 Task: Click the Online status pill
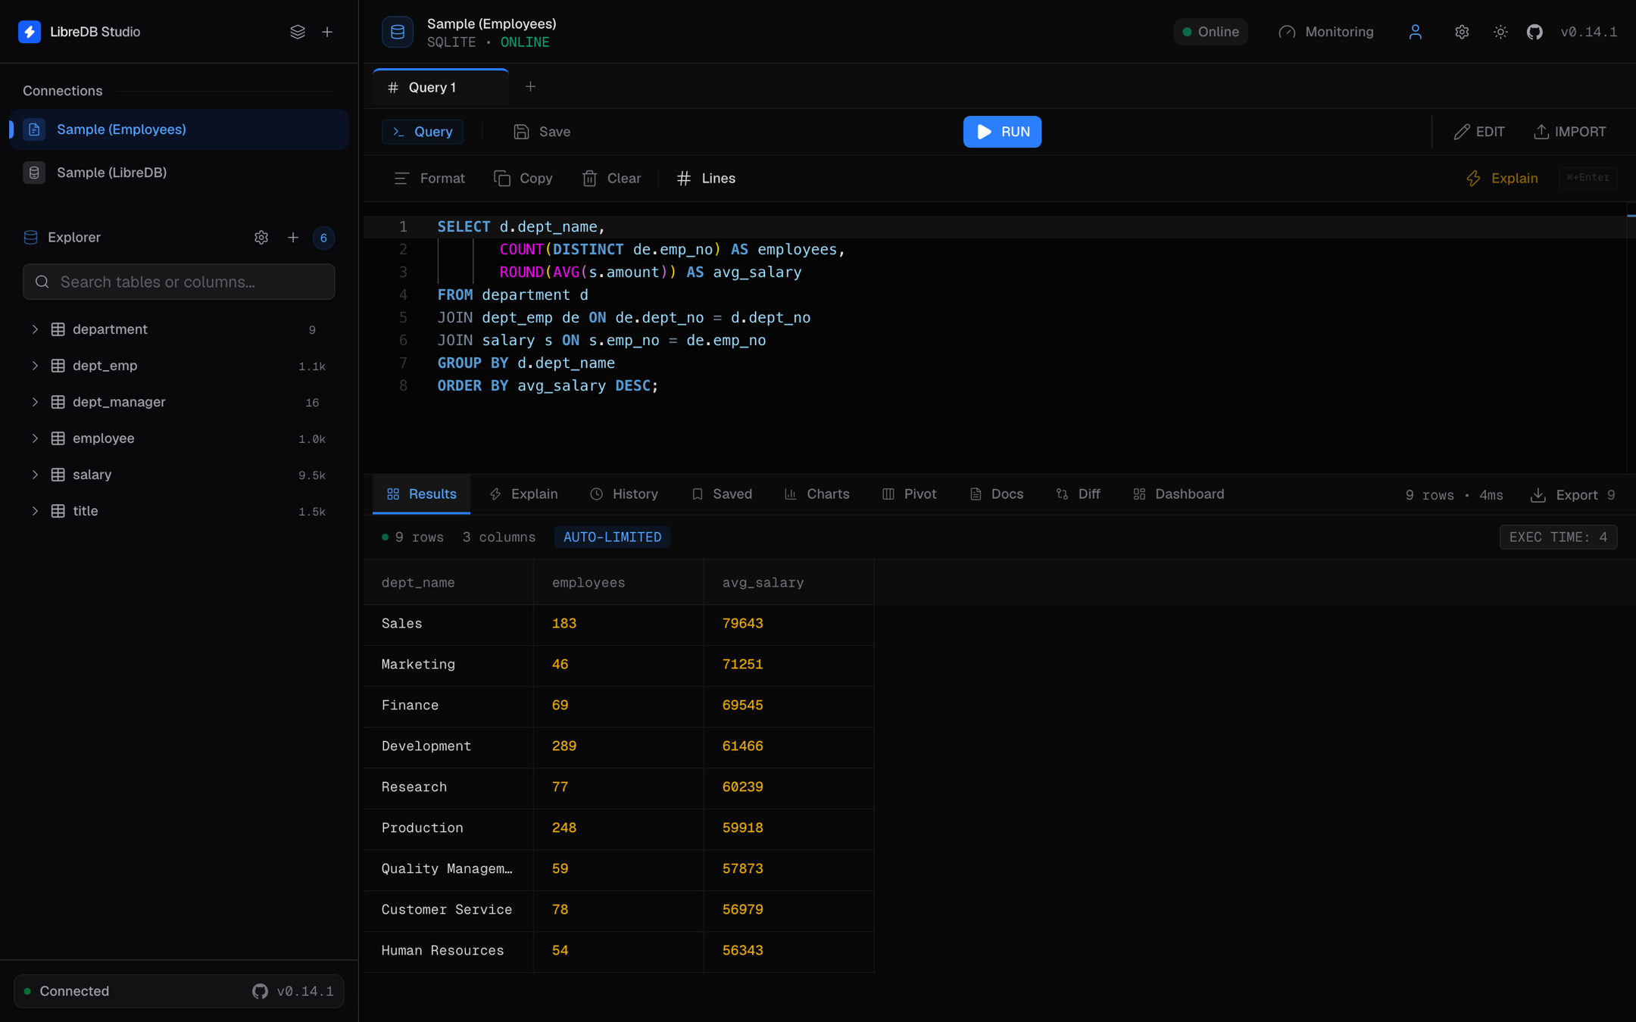click(1210, 32)
